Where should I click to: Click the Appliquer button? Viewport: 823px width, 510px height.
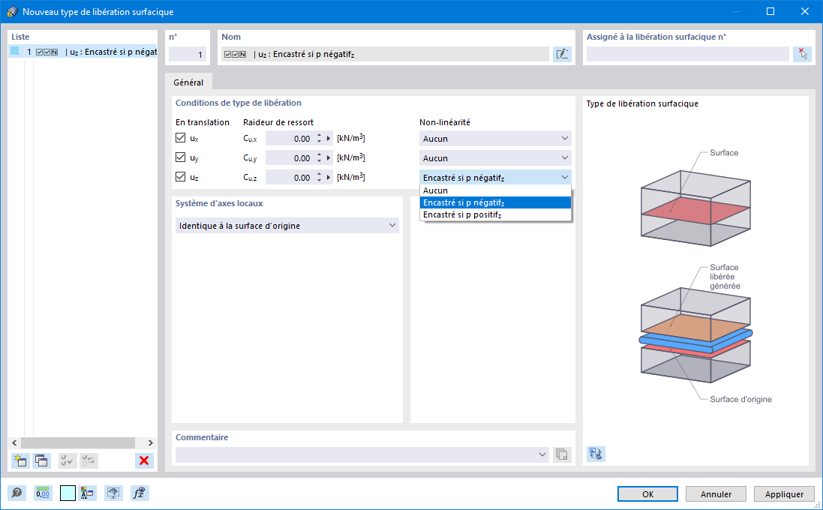784,493
